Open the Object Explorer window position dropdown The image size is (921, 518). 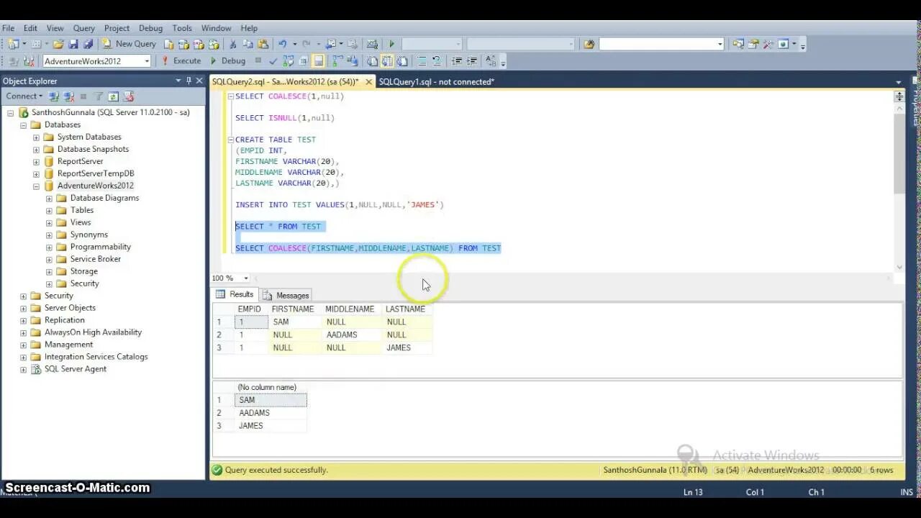(178, 81)
